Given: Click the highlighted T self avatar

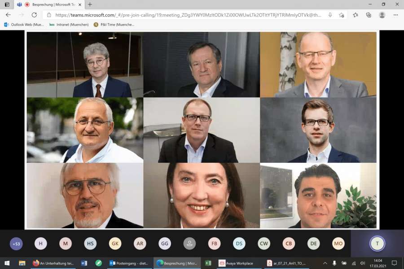Looking at the screenshot, I should coord(377,243).
